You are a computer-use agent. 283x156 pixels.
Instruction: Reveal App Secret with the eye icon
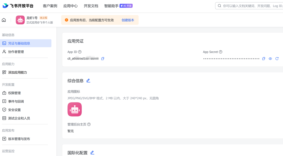pyautogui.click(x=270, y=59)
